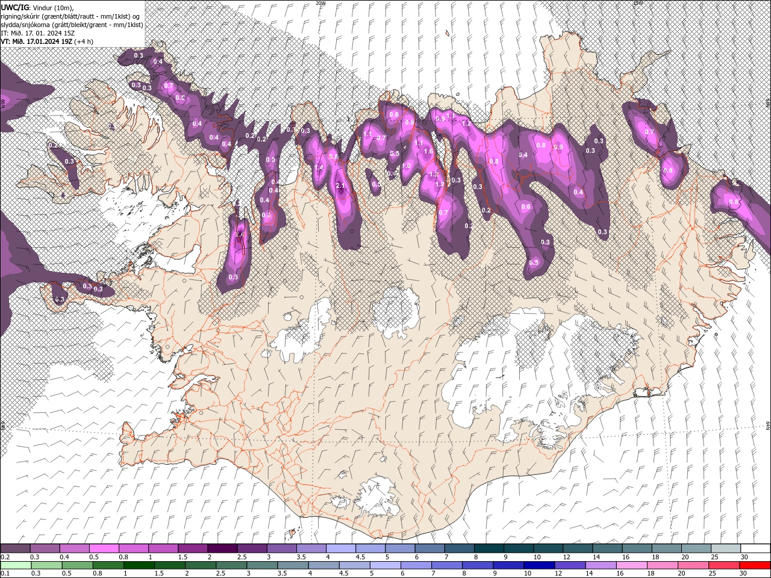The height and width of the screenshot is (578, 771).
Task: Click the bright pink 0.5 swatch in the upper legend
Action: coord(104,548)
